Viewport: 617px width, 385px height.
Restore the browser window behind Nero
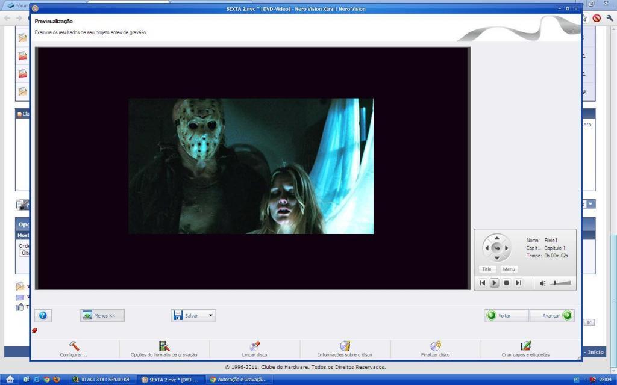(x=591, y=4)
